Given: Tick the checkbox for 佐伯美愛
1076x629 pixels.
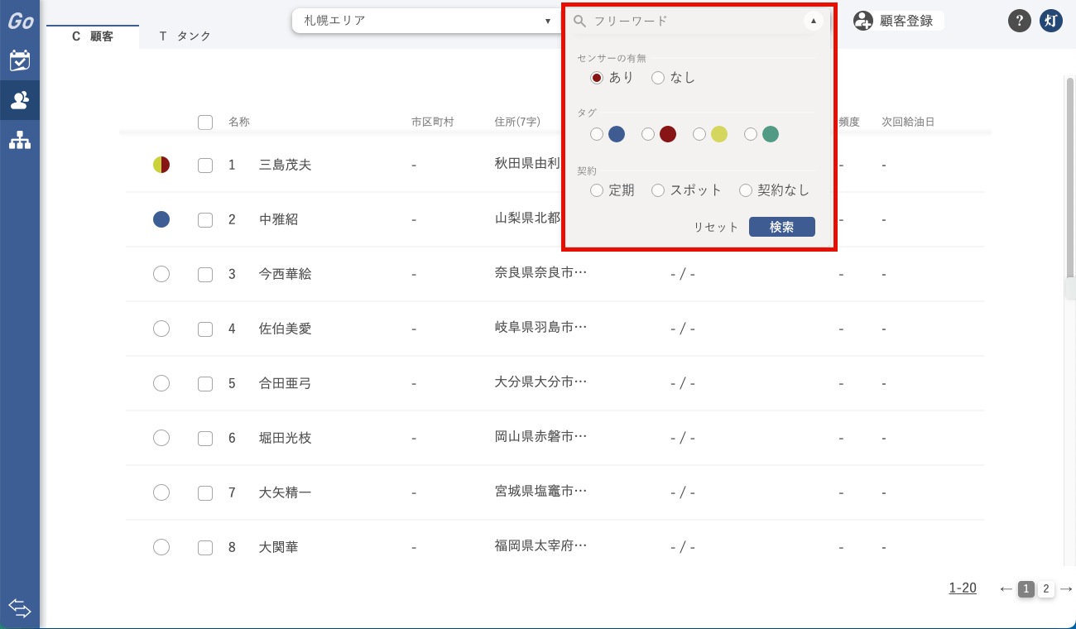Looking at the screenshot, I should (x=205, y=329).
